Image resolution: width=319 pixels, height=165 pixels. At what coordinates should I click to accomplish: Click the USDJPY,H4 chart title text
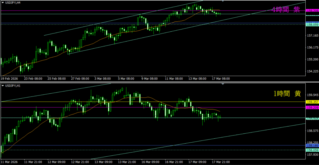[x=13, y=2]
